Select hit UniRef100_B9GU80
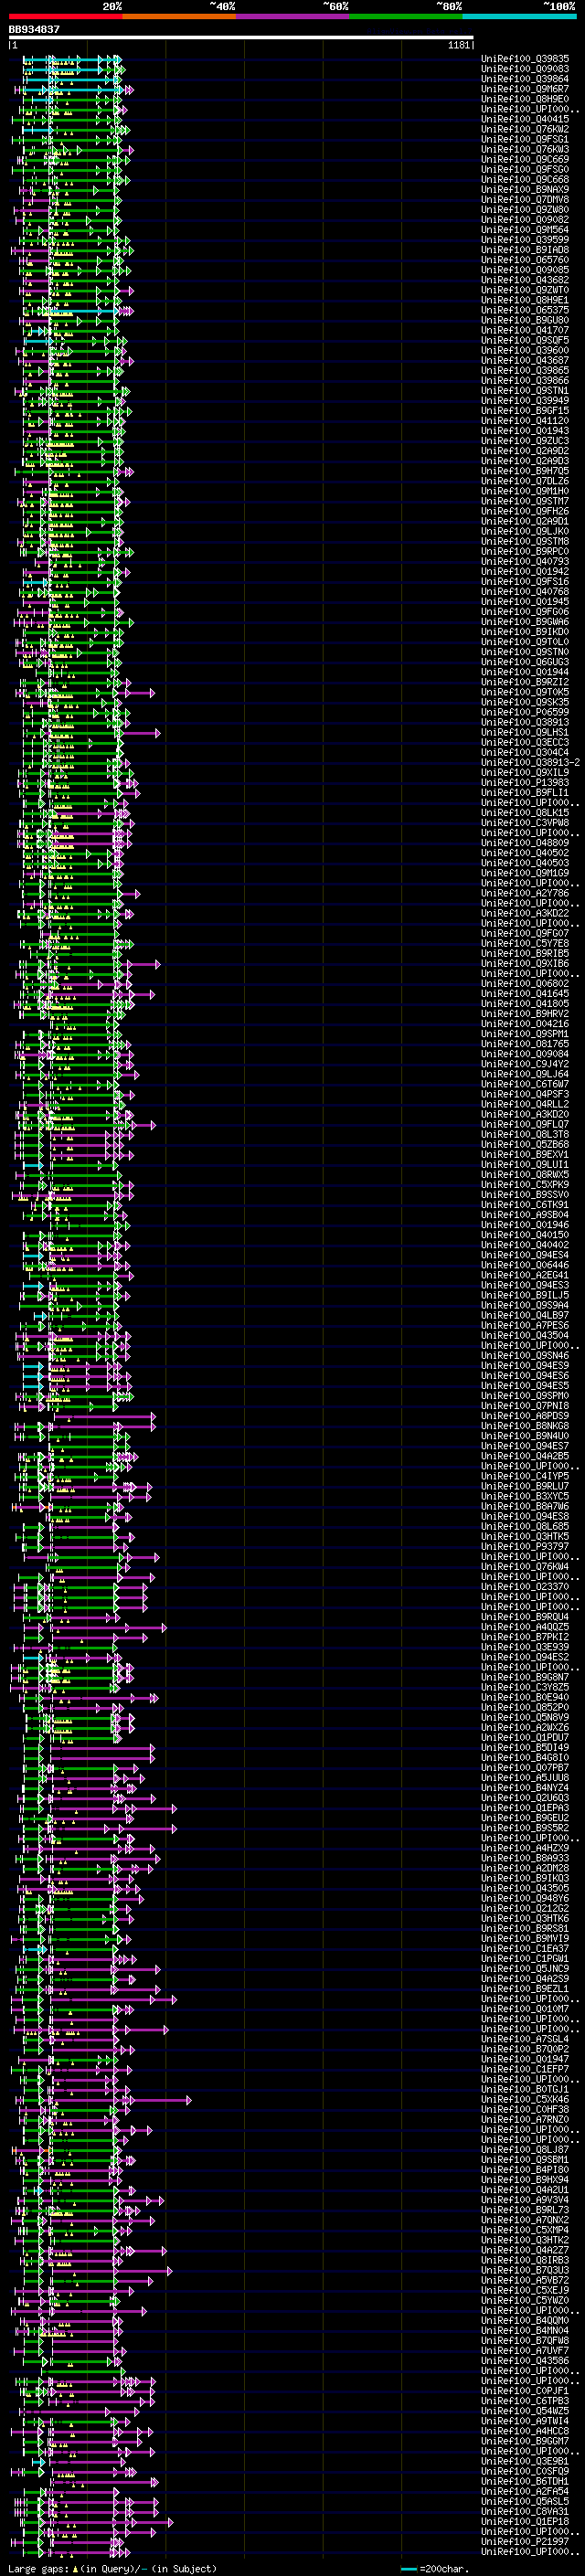 point(525,320)
